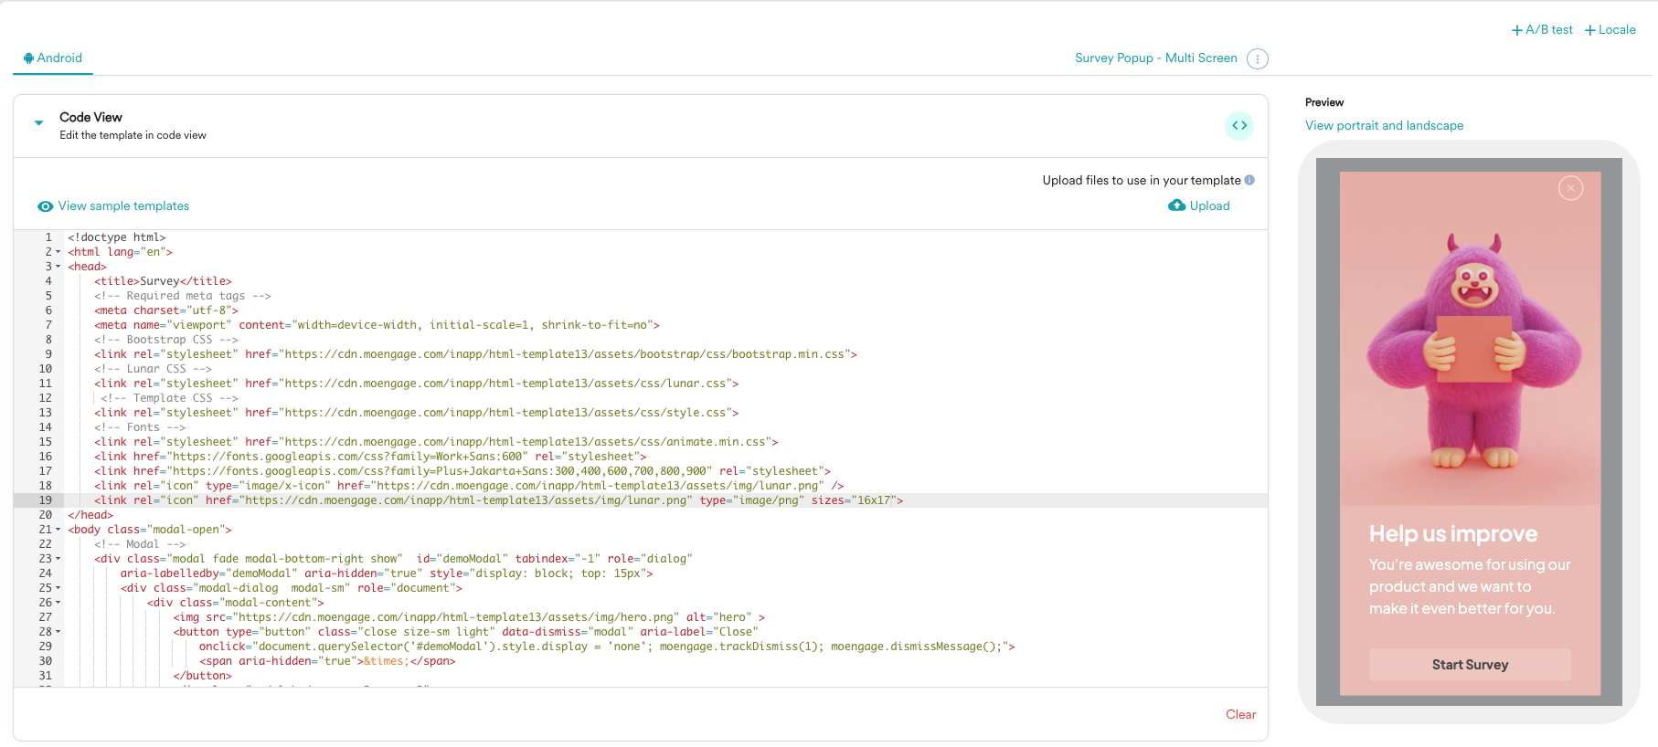Click the Android robot icon

coord(28,58)
